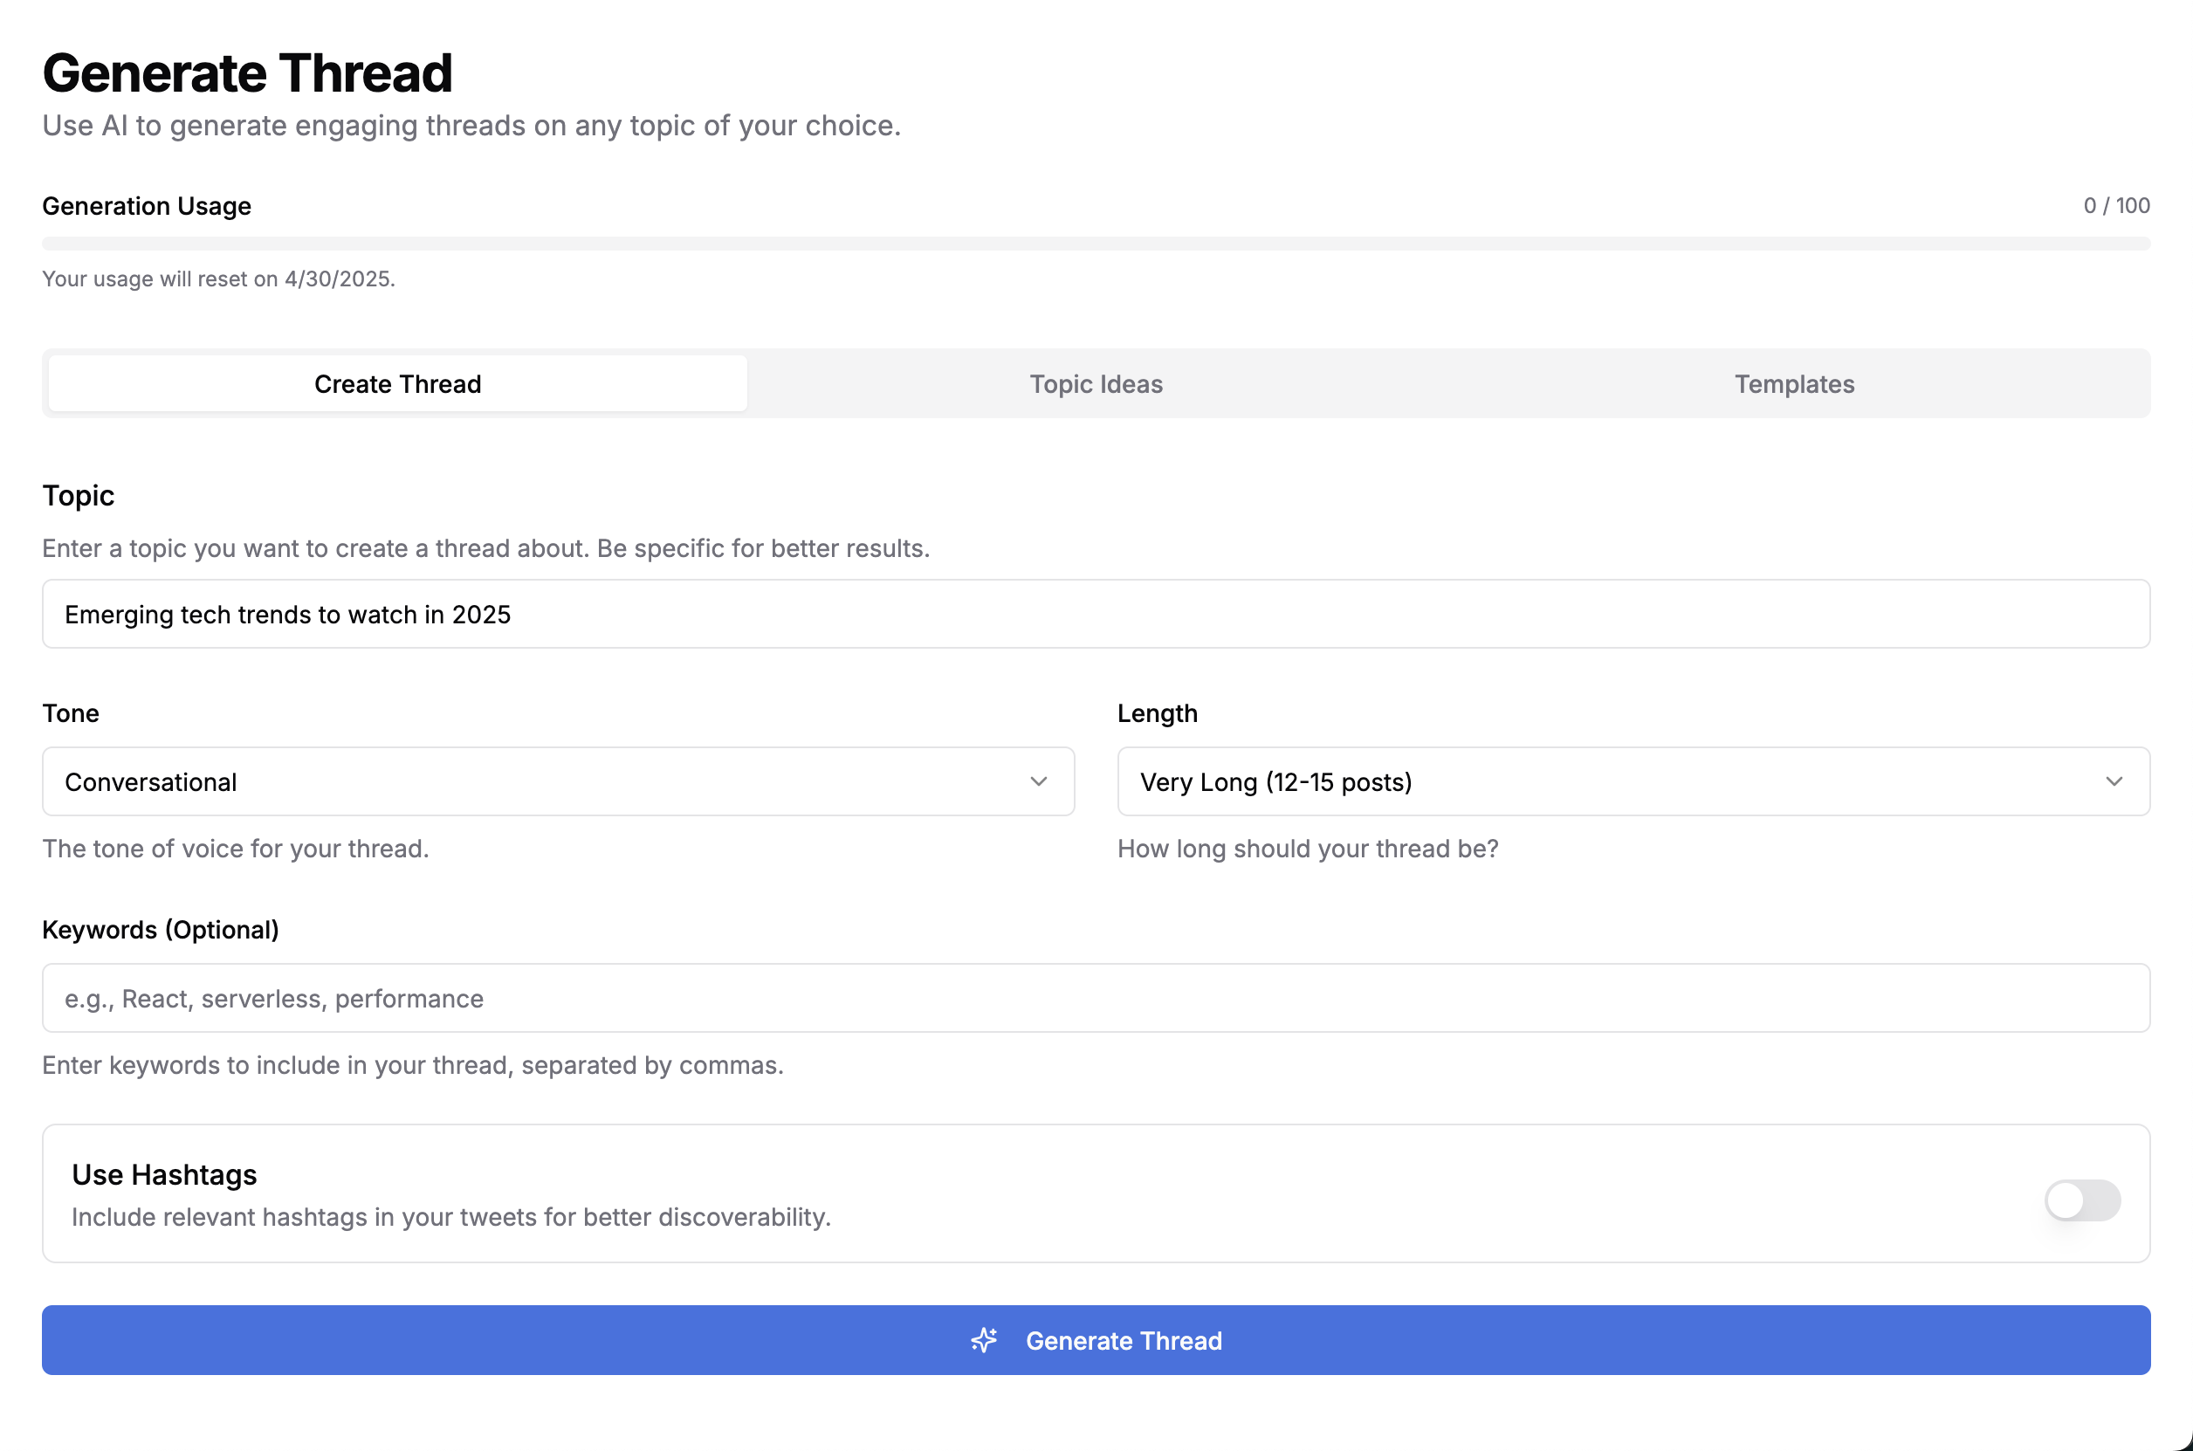Click the sparkle icon on Generate Thread button
The image size is (2193, 1451).
pyautogui.click(x=984, y=1340)
